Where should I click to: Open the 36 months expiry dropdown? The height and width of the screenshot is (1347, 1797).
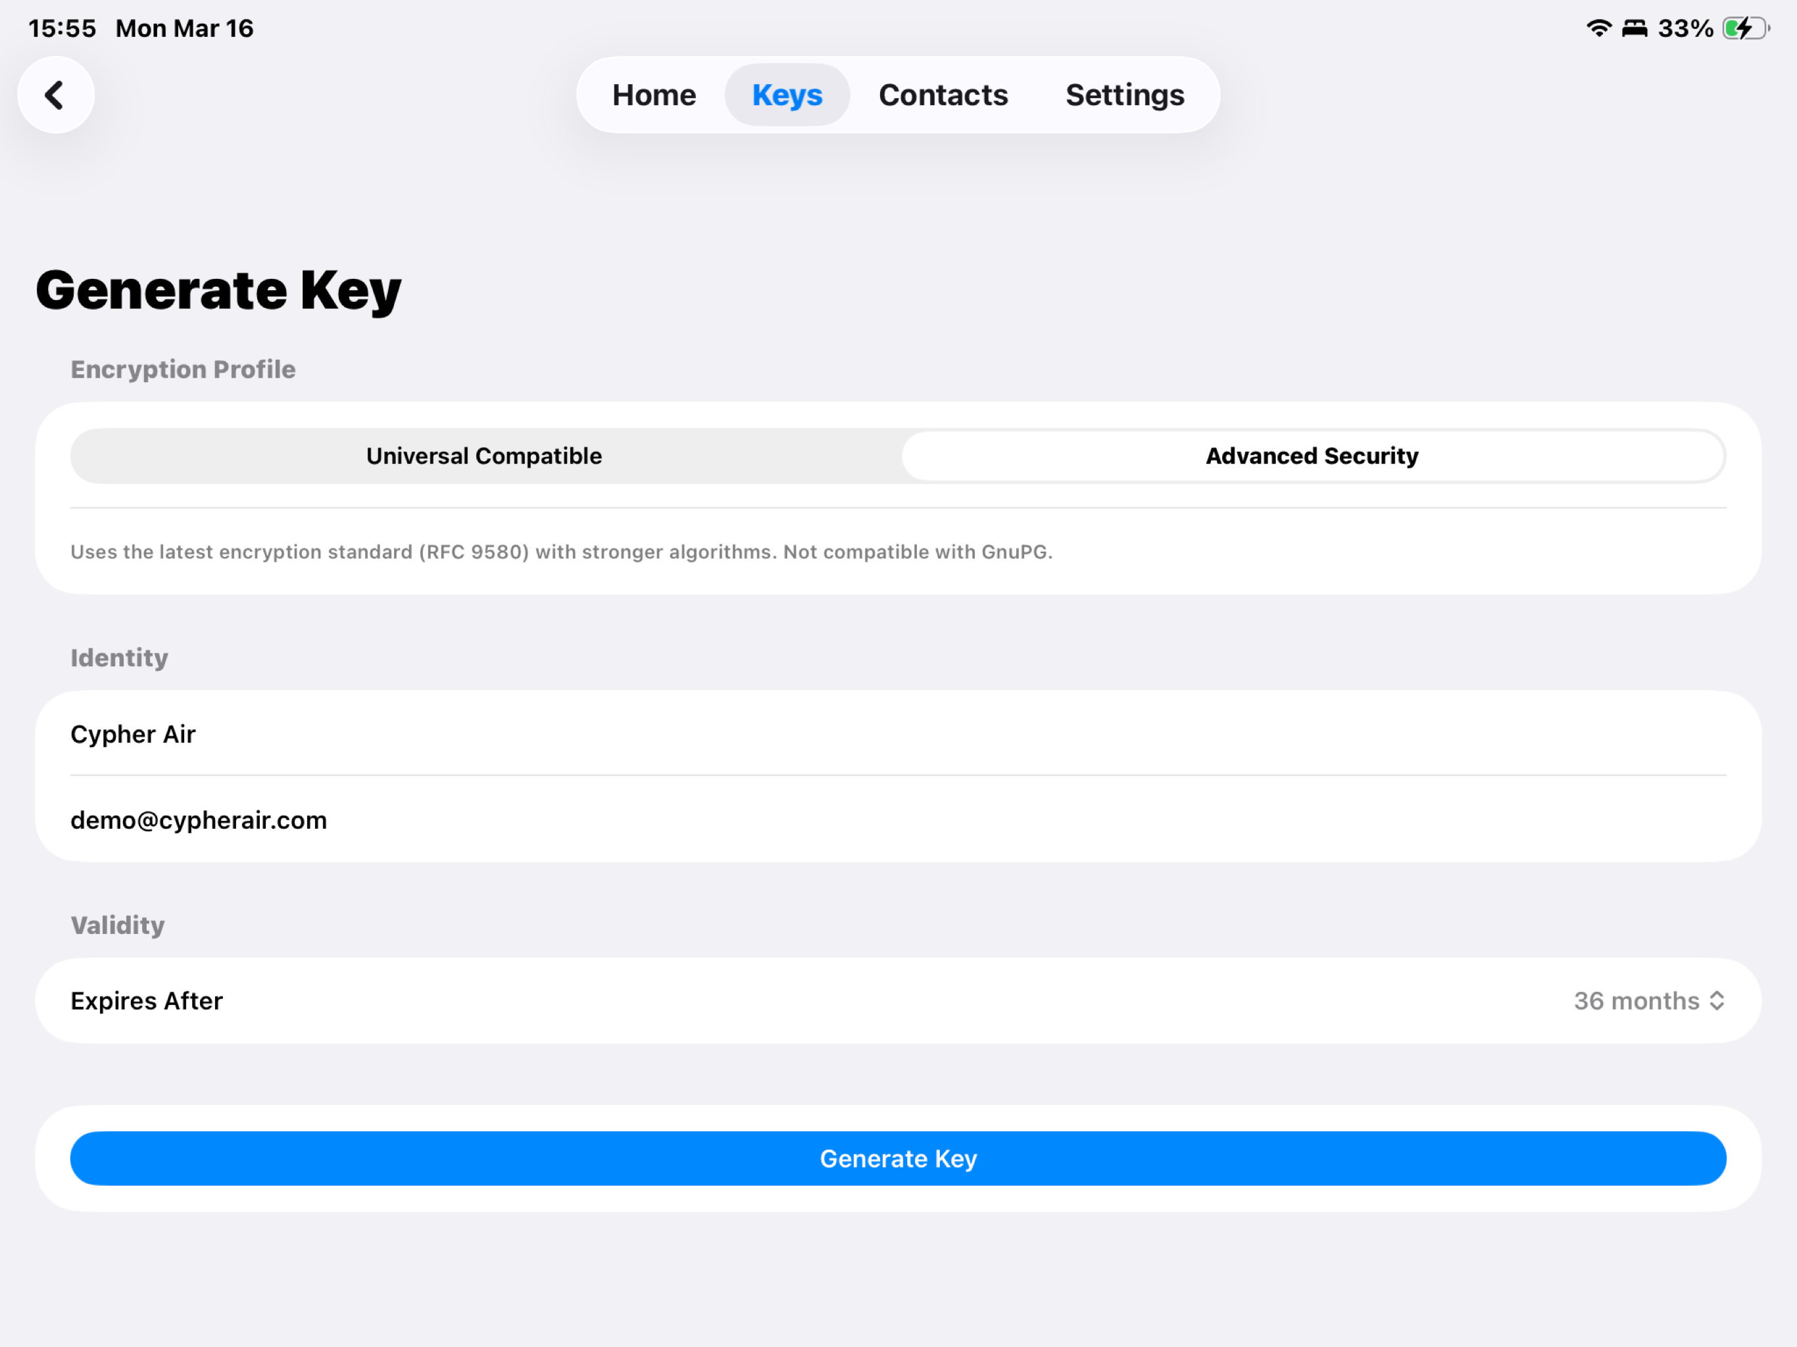coord(1648,1001)
